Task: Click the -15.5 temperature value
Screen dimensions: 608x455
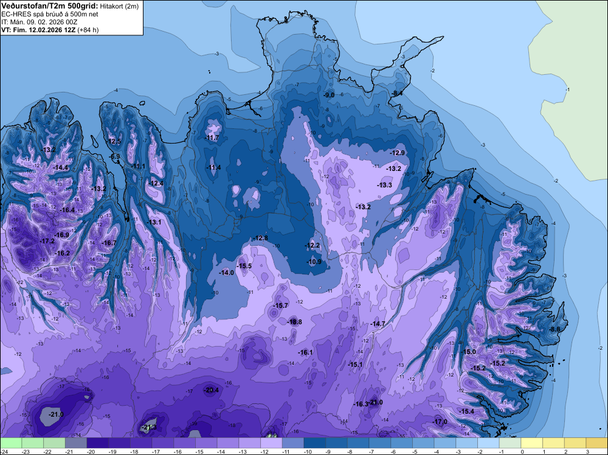Action: tap(244, 266)
